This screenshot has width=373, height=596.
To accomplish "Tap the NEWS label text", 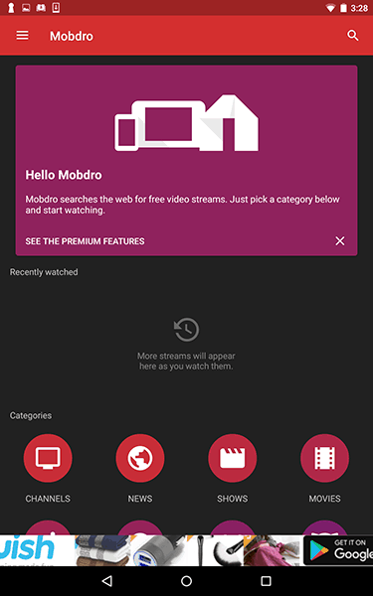I will tap(140, 499).
